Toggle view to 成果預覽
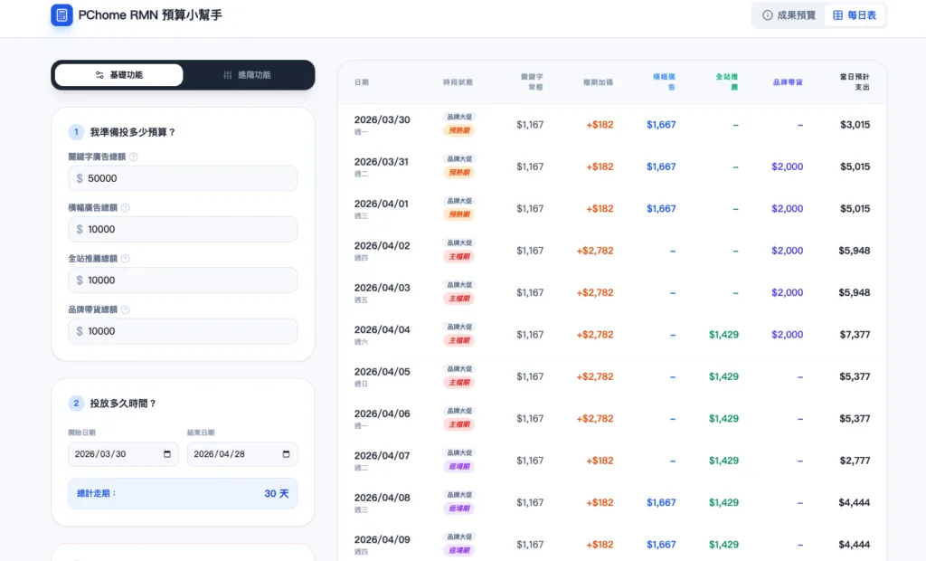926x561 pixels. tap(789, 15)
